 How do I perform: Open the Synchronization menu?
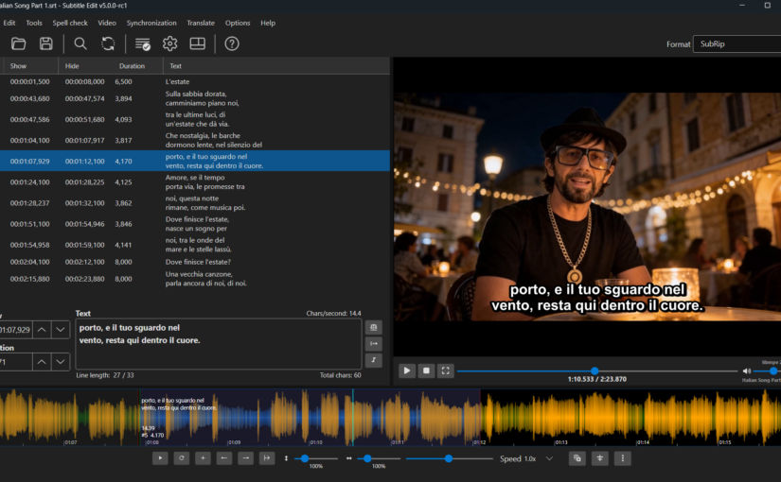[151, 23]
